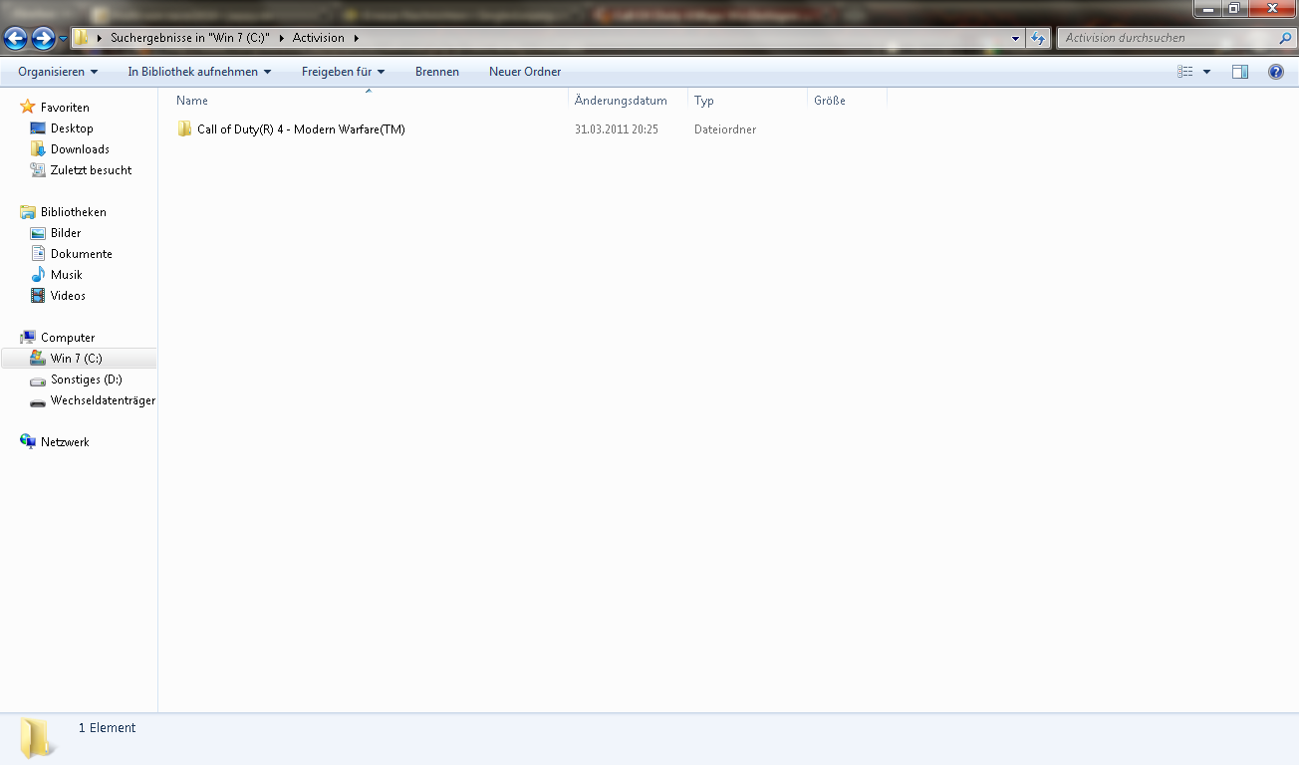
Task: Select Computer in the navigation pane
Action: [x=68, y=338]
